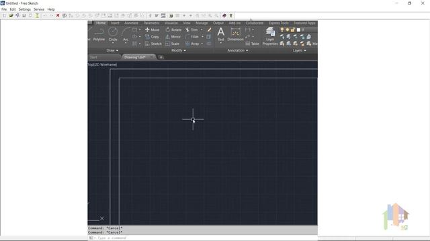The height and width of the screenshot is (241, 430).
Task: Toggle the layer lightbulb on/off icon
Action: click(x=282, y=29)
